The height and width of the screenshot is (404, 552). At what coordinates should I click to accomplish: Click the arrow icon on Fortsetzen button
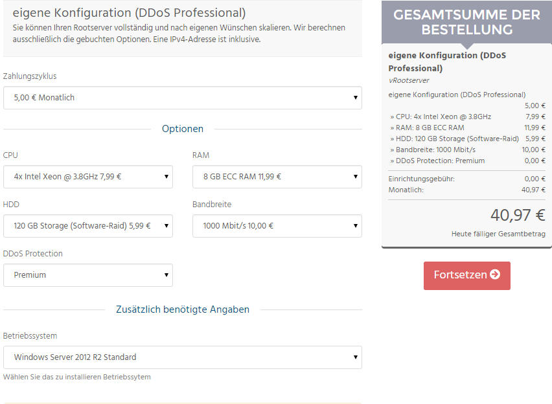pos(495,274)
